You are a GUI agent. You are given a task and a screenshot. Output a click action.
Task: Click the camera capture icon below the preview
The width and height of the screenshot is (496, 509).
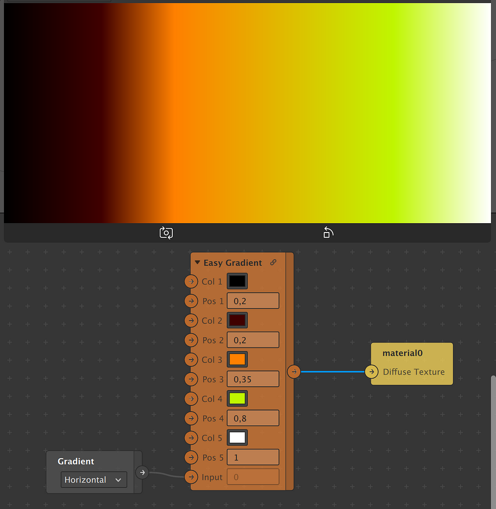click(166, 233)
